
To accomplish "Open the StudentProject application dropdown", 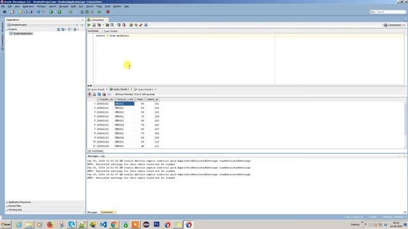I will tap(76, 25).
